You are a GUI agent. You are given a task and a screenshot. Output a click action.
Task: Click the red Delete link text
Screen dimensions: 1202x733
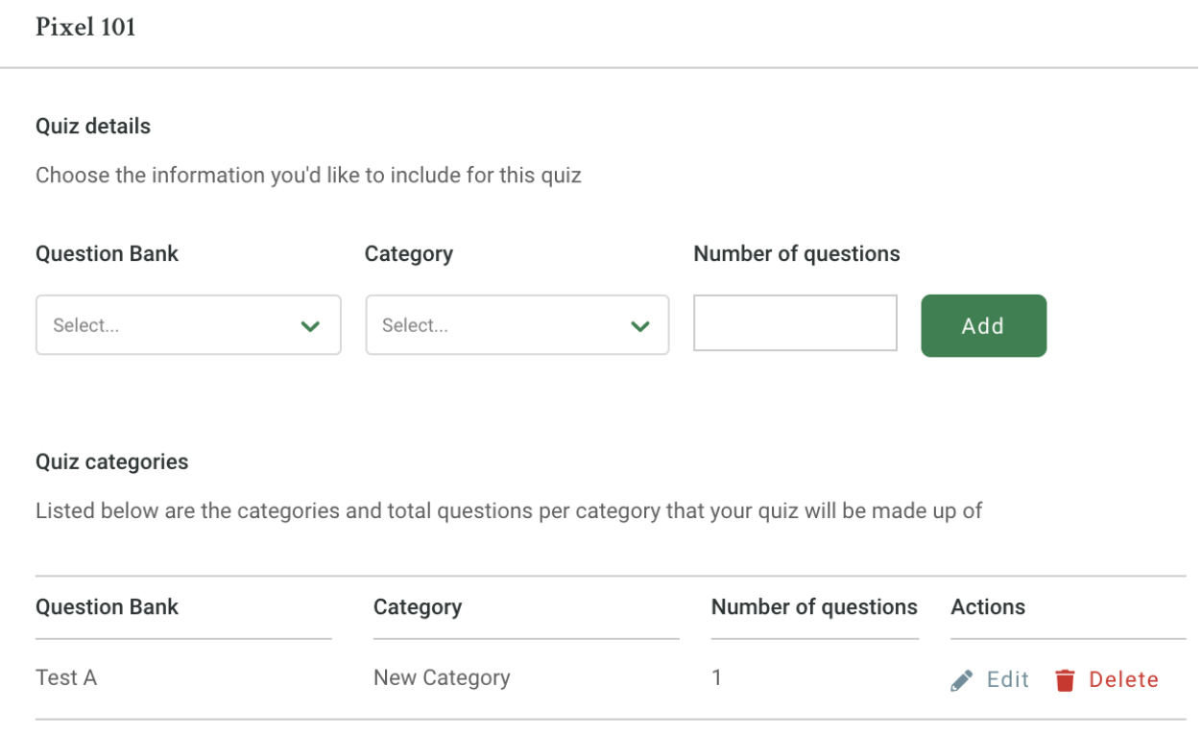pos(1123,680)
